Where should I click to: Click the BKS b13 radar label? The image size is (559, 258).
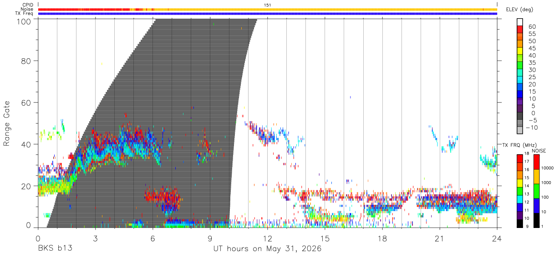coord(55,249)
